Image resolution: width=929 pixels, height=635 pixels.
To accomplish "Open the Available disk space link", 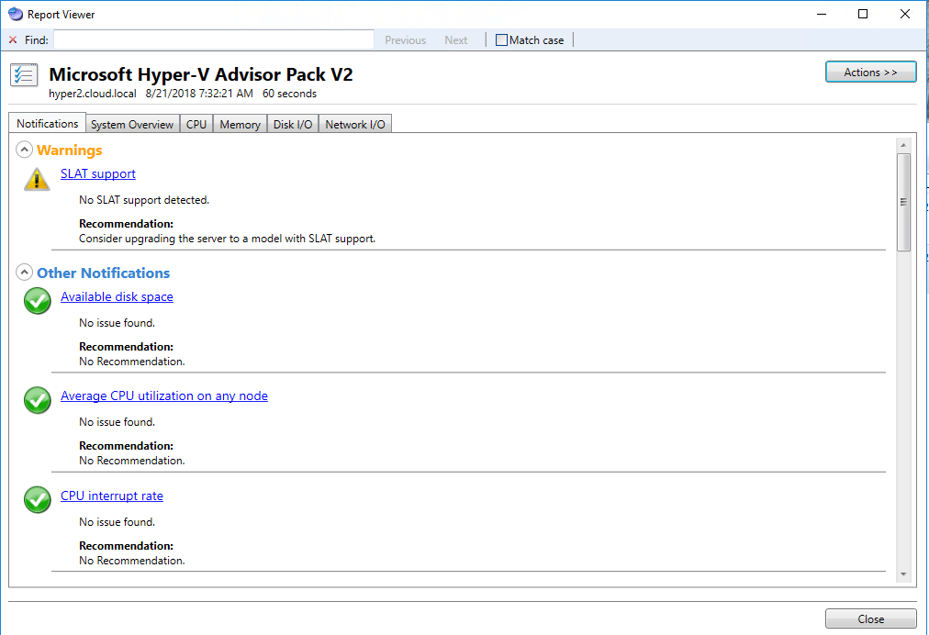I will (117, 296).
